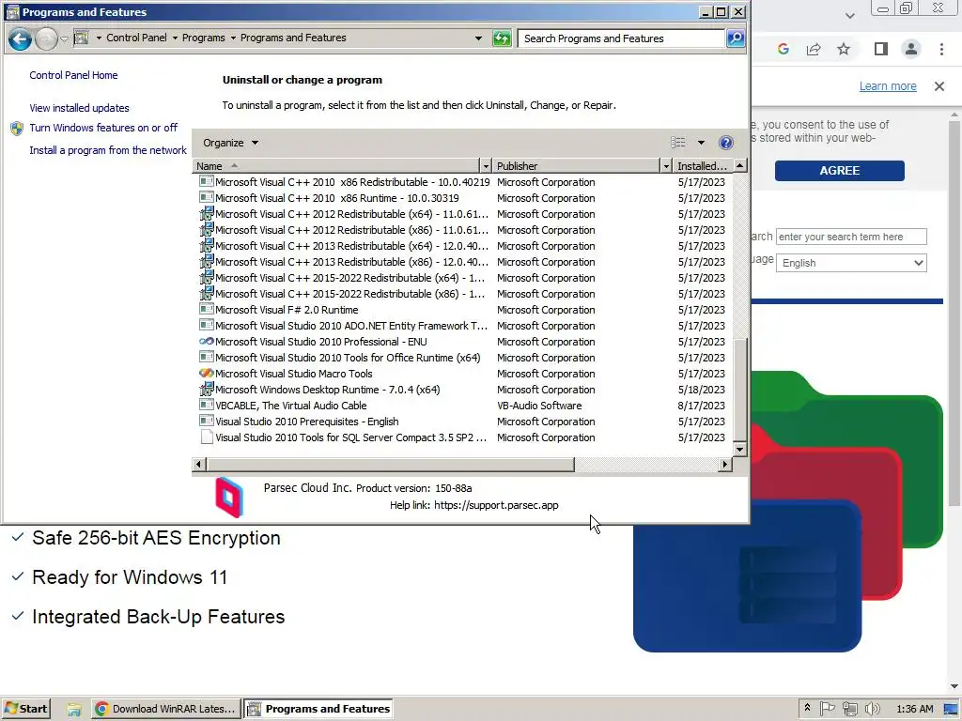
Task: Open the recent pages dropdown next to Forward
Action: [64, 39]
